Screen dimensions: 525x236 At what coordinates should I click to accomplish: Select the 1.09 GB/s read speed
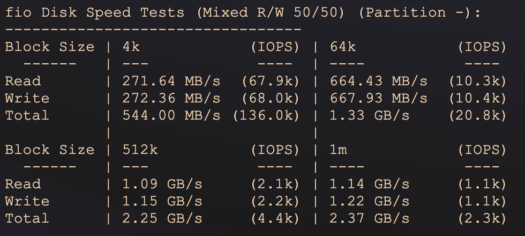tap(162, 184)
